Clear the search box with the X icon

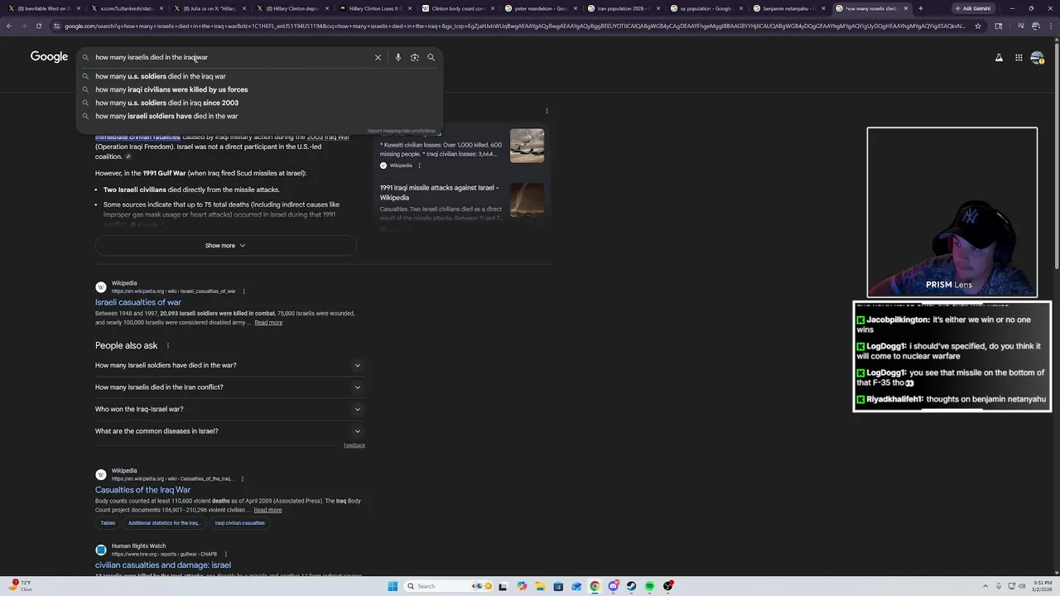point(378,57)
